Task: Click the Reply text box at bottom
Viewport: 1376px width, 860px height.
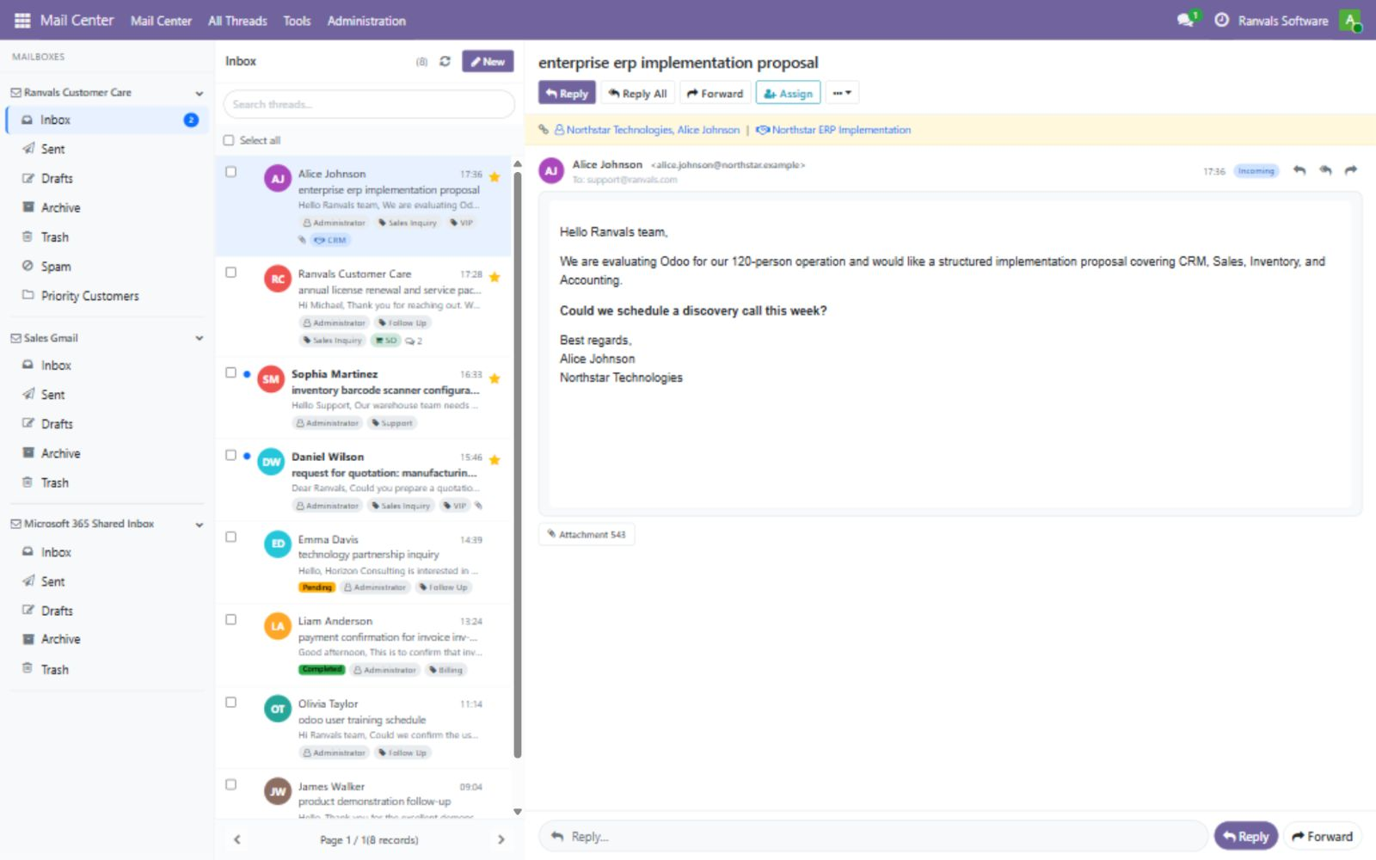Action: 873,836
